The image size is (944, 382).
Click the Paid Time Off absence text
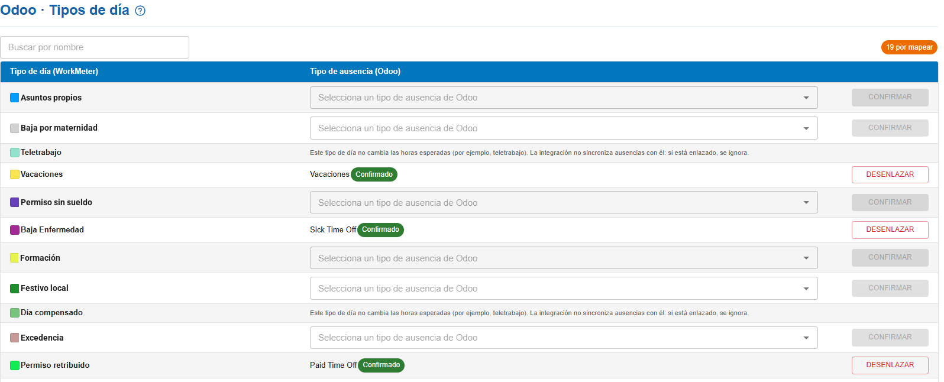tap(334, 365)
